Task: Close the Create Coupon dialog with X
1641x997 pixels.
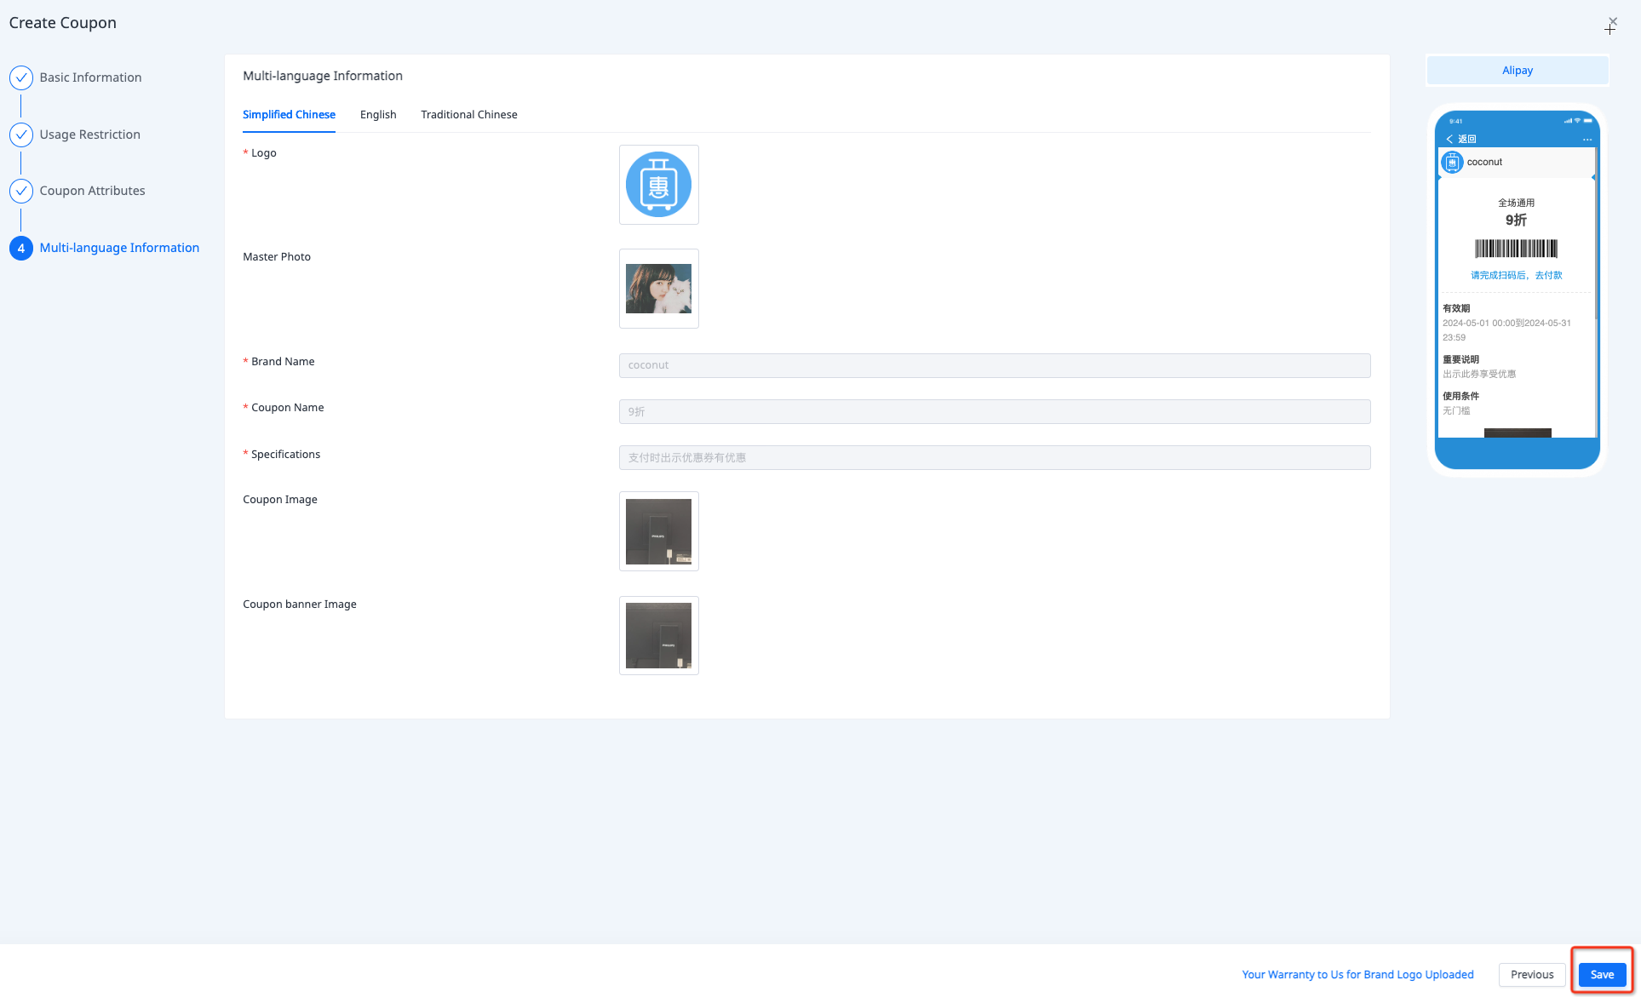Action: (x=1612, y=22)
